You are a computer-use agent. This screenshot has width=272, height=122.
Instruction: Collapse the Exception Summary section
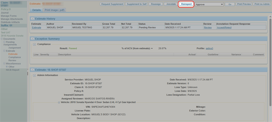[32, 39]
